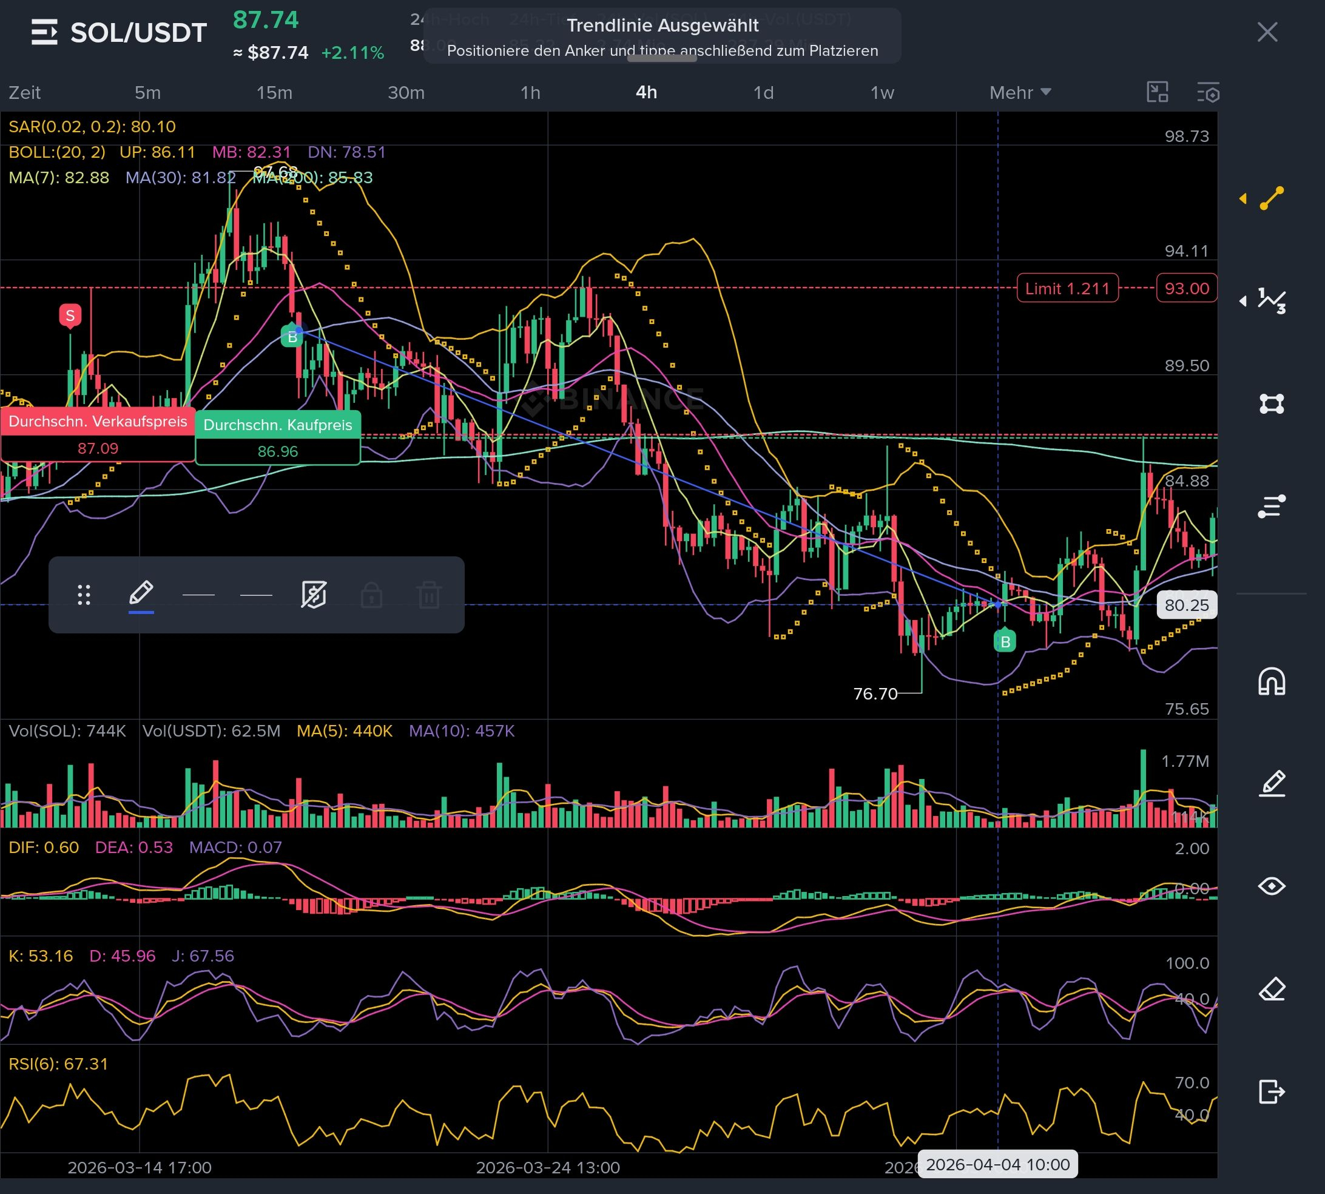Image resolution: width=1325 pixels, height=1194 pixels.
Task: Open the hamburger menu next to SOL/USDT
Action: (44, 32)
